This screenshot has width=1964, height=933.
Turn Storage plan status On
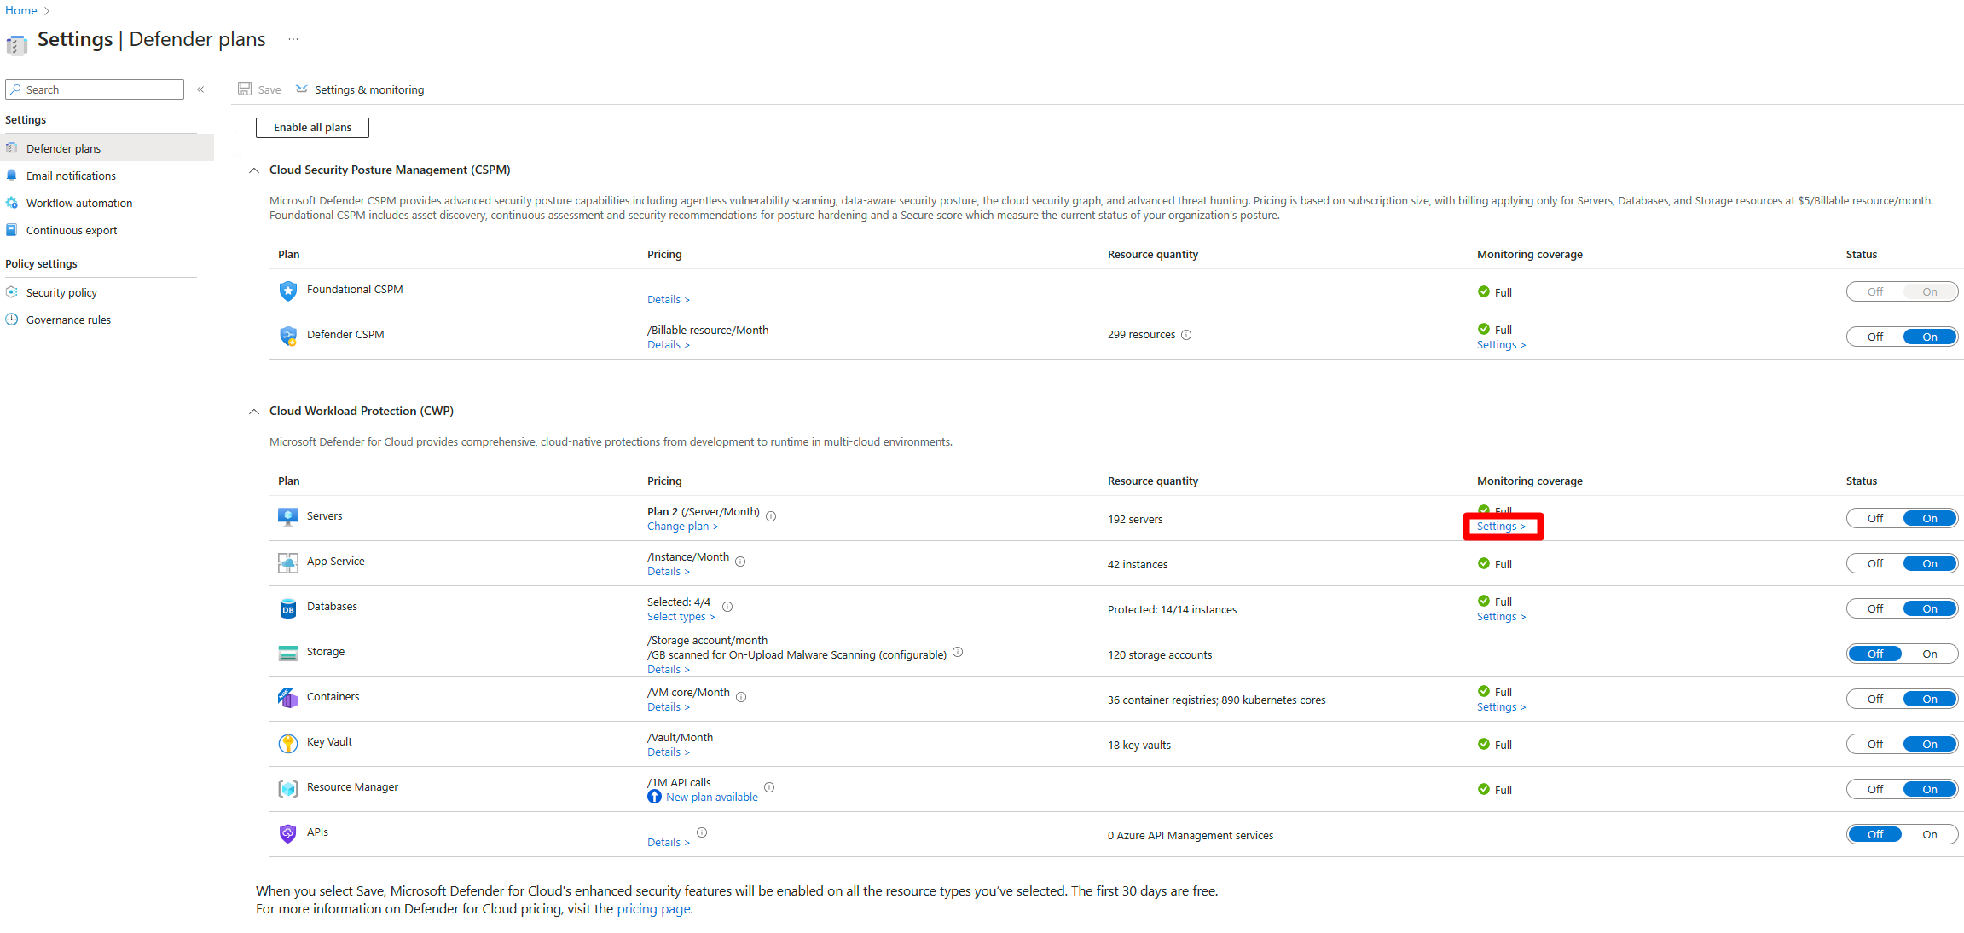coord(1929,654)
